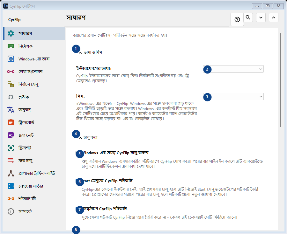Screen dimensions: 287x234
Task: Click the ইন্টারফেসের ভাষা: label
Action: click(x=94, y=68)
